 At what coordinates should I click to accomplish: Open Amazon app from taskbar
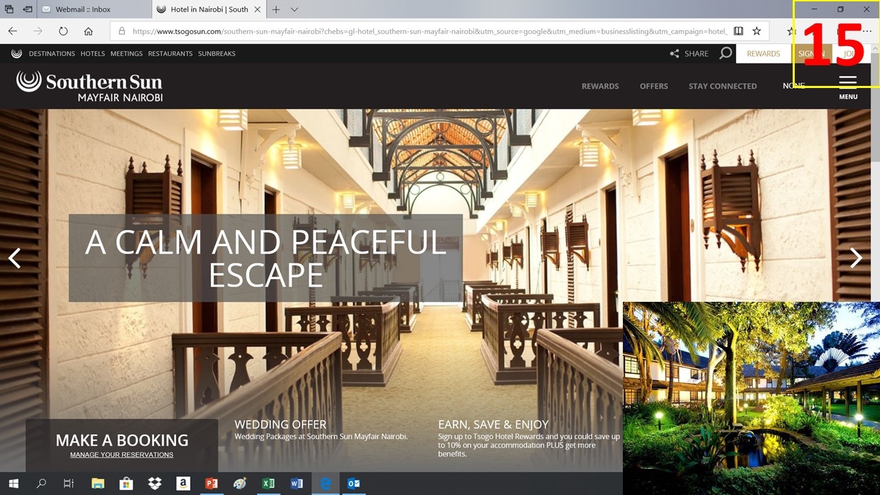click(183, 483)
